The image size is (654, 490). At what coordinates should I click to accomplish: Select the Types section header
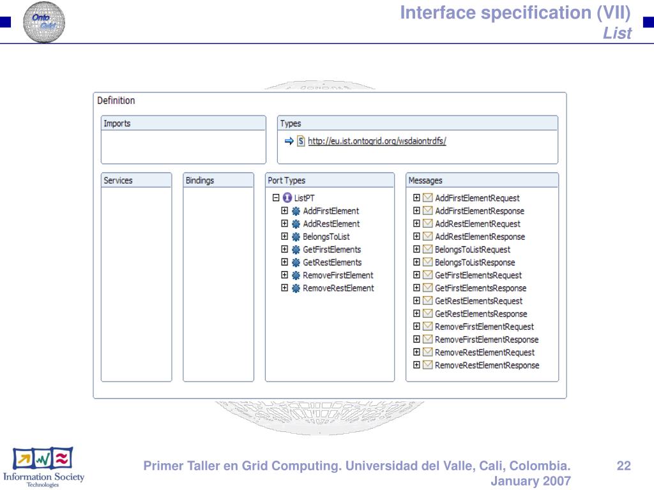(x=418, y=123)
